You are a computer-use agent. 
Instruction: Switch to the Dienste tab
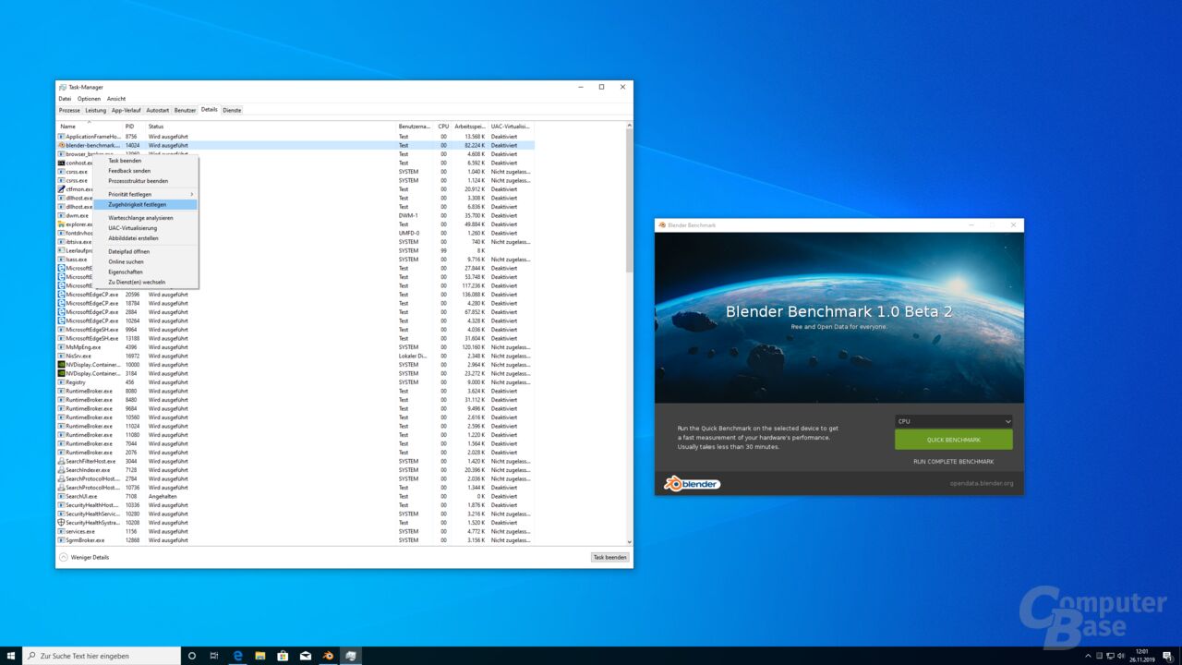click(x=232, y=110)
